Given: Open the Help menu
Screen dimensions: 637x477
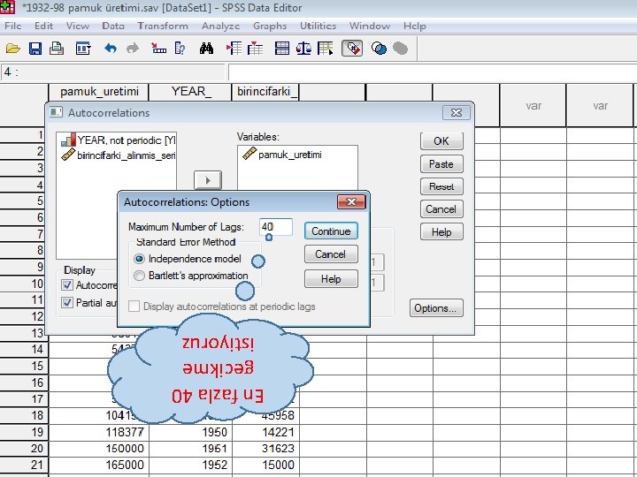Looking at the screenshot, I should coord(415,26).
